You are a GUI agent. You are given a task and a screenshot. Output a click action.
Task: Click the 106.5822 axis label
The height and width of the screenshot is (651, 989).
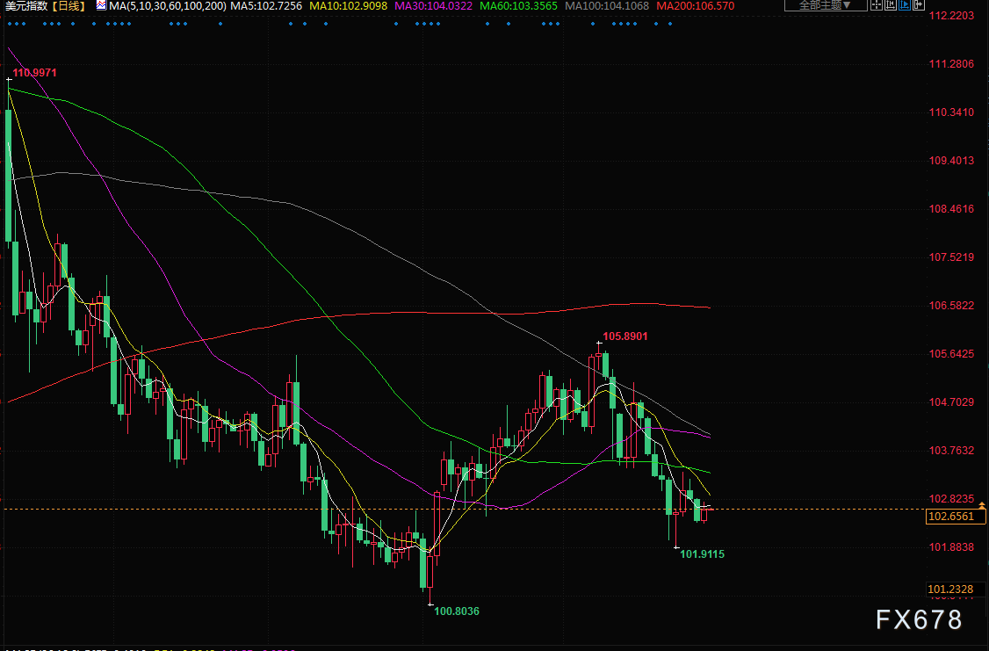point(951,306)
